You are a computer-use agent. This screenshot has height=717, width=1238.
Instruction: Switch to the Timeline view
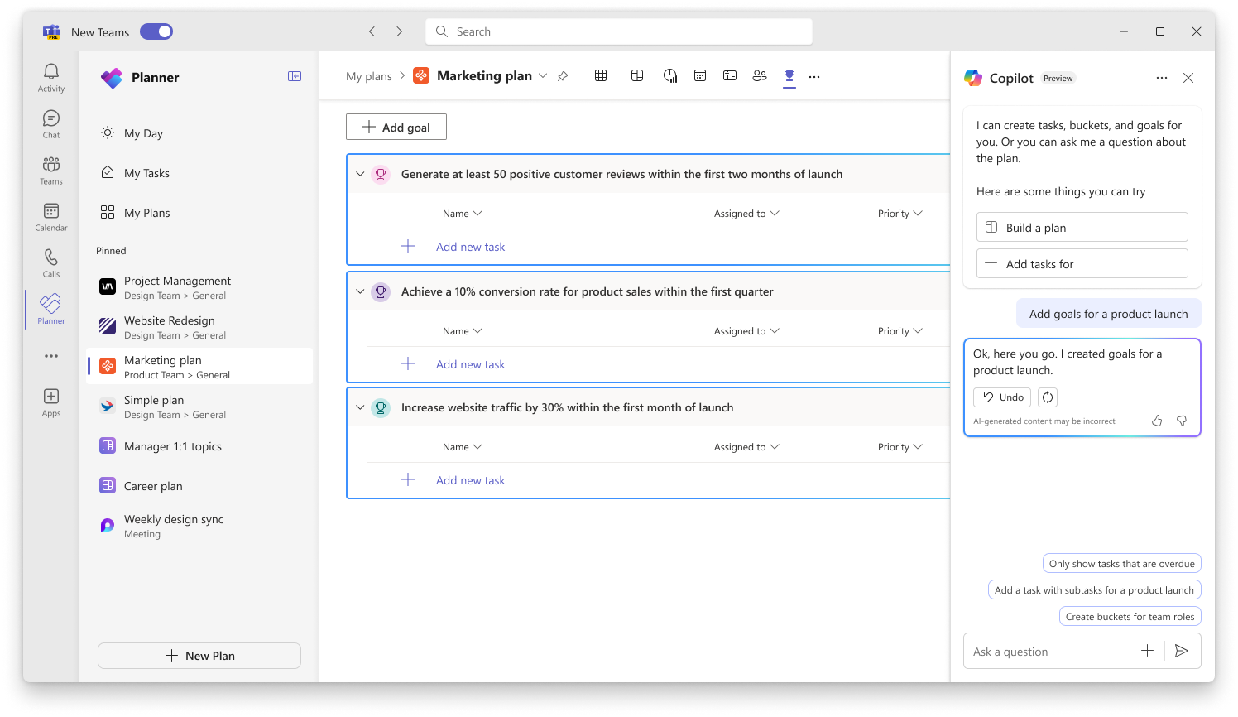click(730, 75)
